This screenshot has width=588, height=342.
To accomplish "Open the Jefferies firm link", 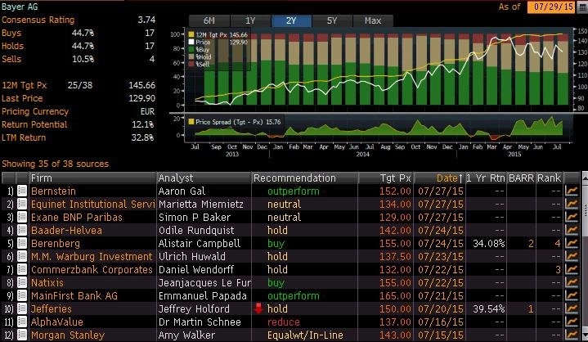I will pyautogui.click(x=52, y=309).
